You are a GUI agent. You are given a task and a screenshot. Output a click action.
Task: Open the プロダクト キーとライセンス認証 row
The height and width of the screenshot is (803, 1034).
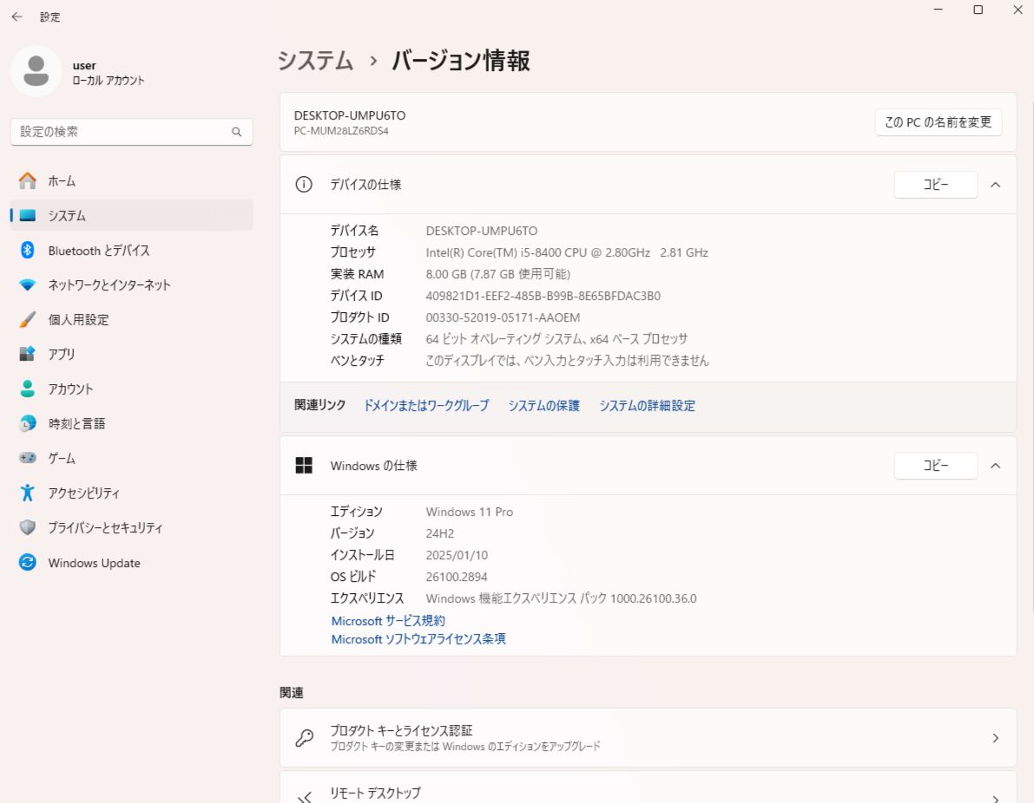(x=649, y=738)
